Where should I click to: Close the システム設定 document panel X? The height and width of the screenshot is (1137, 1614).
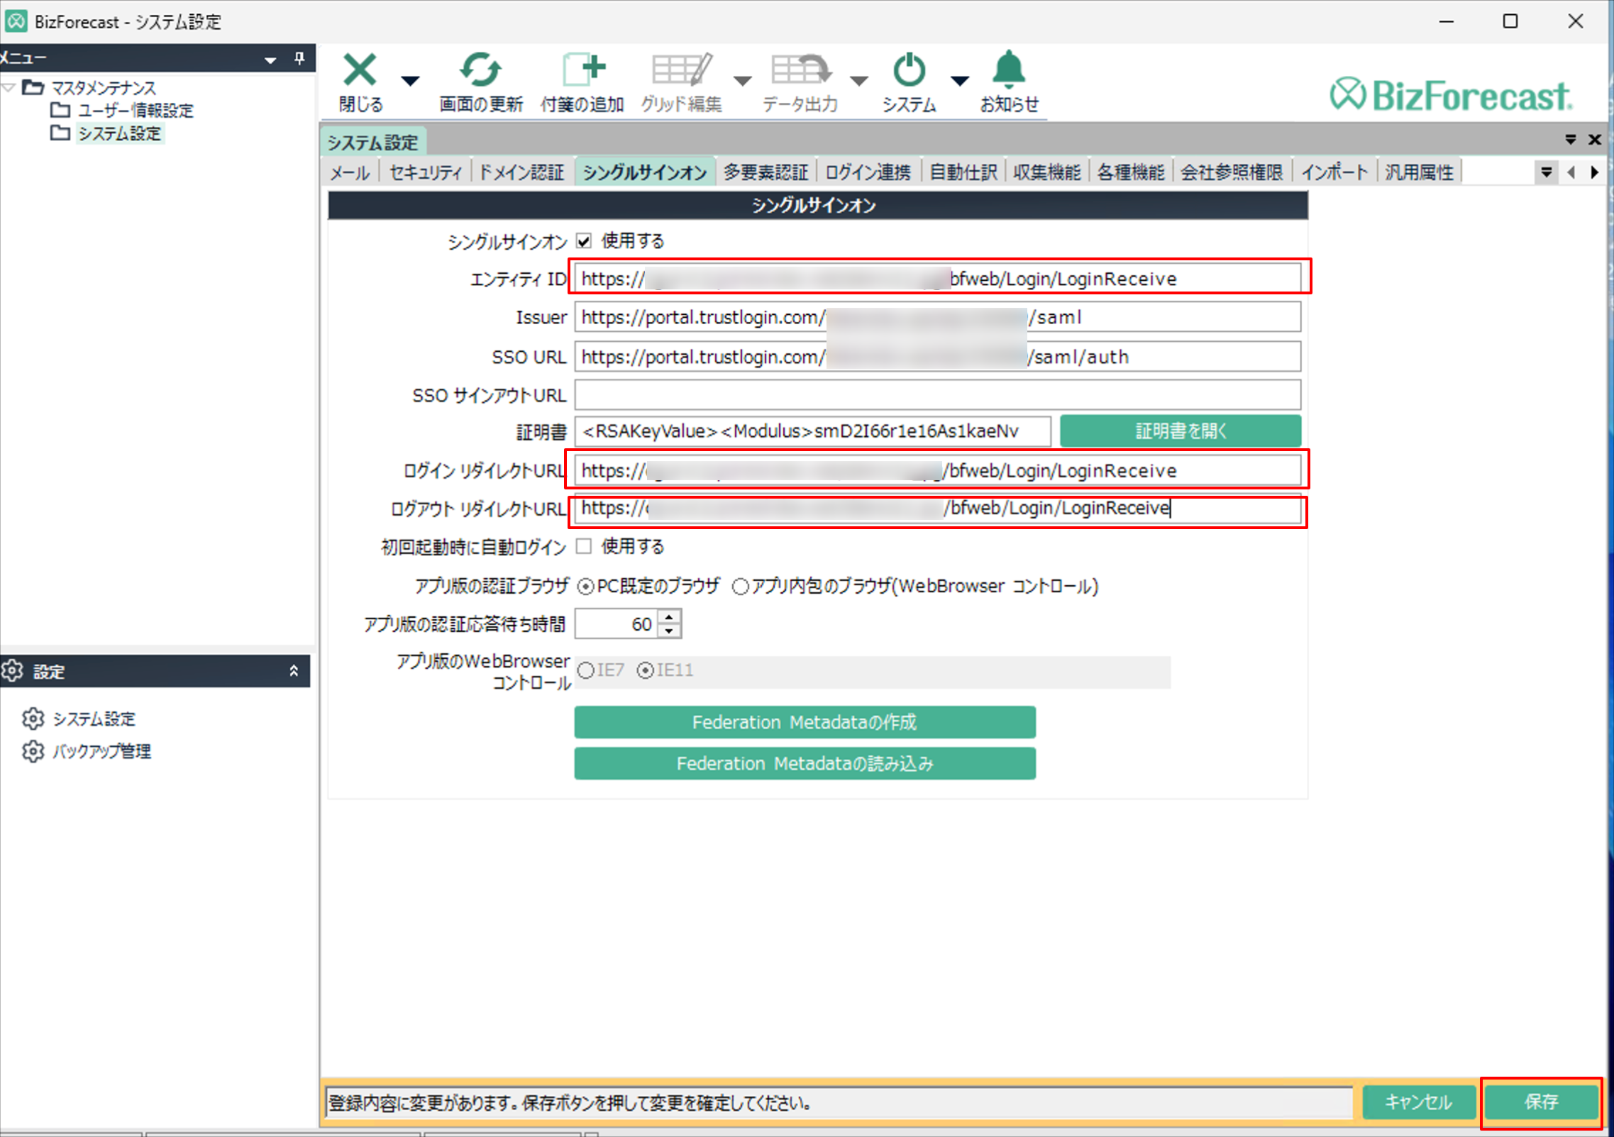[x=1594, y=140]
